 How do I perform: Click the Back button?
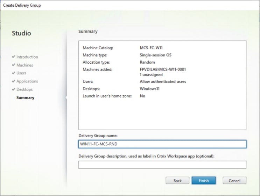click(177, 180)
